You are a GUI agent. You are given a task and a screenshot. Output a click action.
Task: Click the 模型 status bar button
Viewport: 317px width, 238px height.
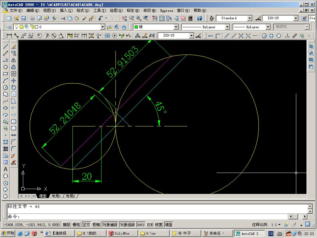(169, 225)
